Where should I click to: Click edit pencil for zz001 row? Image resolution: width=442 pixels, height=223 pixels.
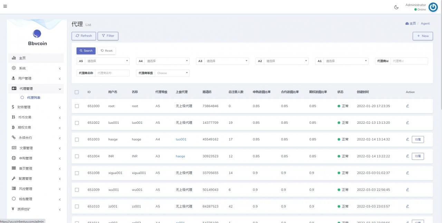pos(407,206)
